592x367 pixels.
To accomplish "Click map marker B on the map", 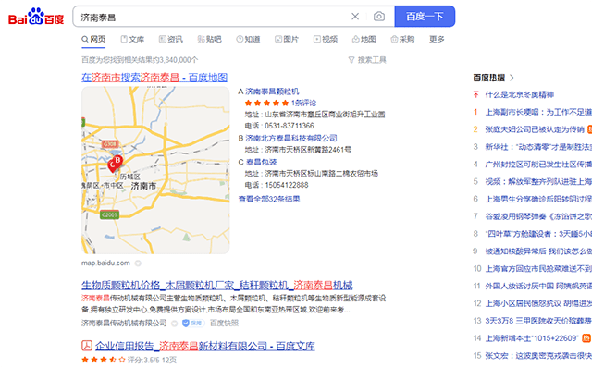I will (117, 161).
